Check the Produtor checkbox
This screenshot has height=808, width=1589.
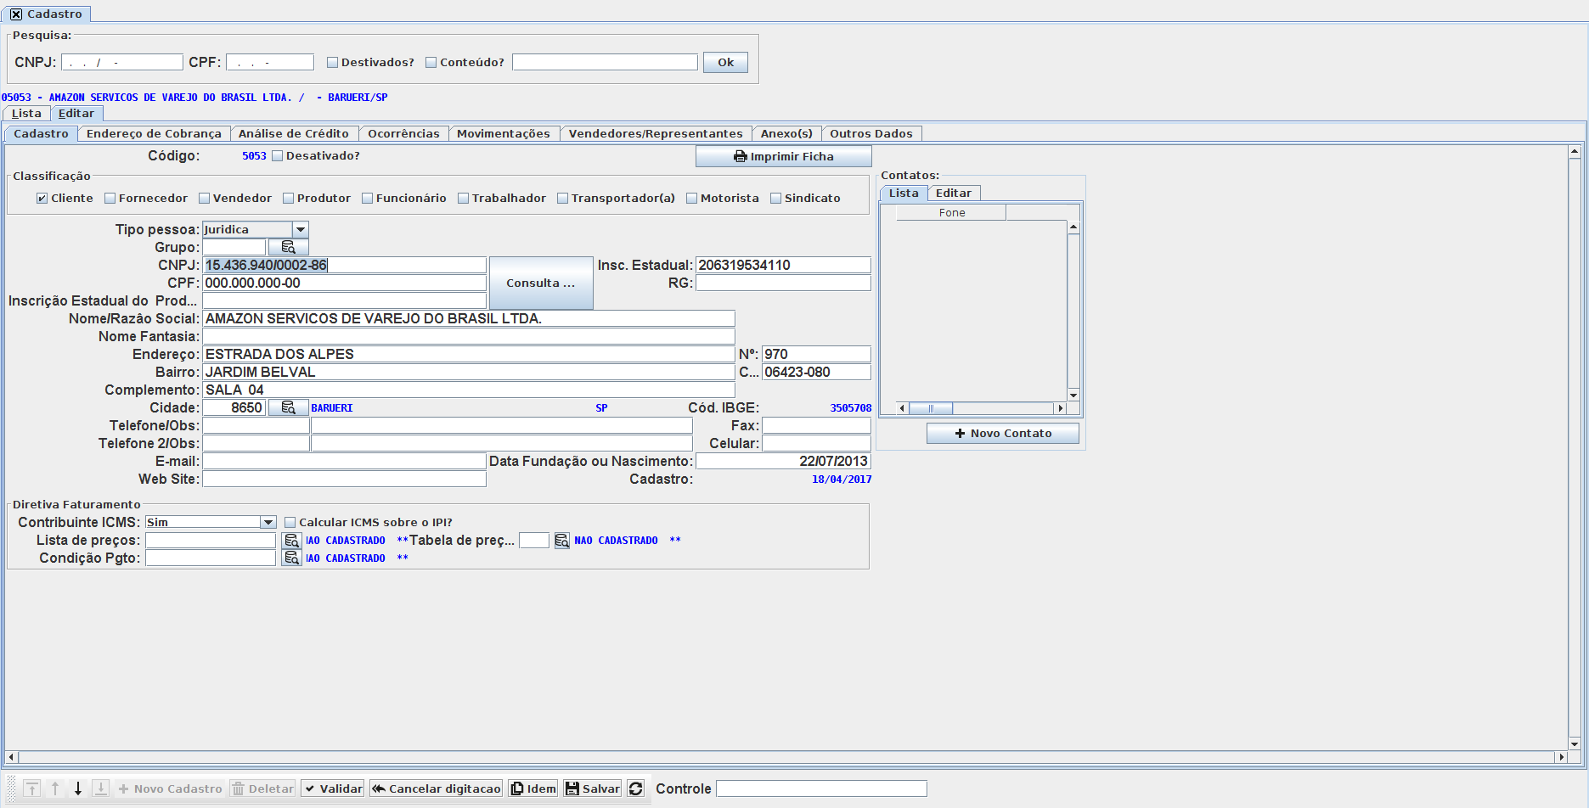(x=289, y=199)
